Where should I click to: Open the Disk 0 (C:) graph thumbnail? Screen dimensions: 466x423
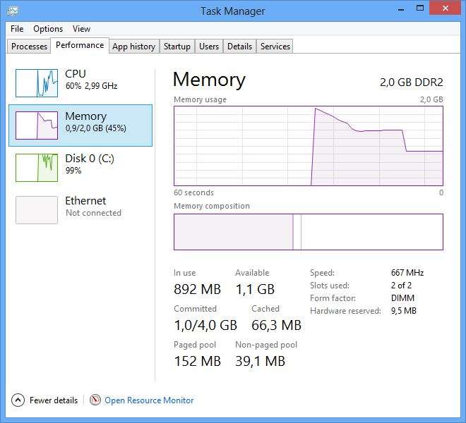click(x=37, y=168)
